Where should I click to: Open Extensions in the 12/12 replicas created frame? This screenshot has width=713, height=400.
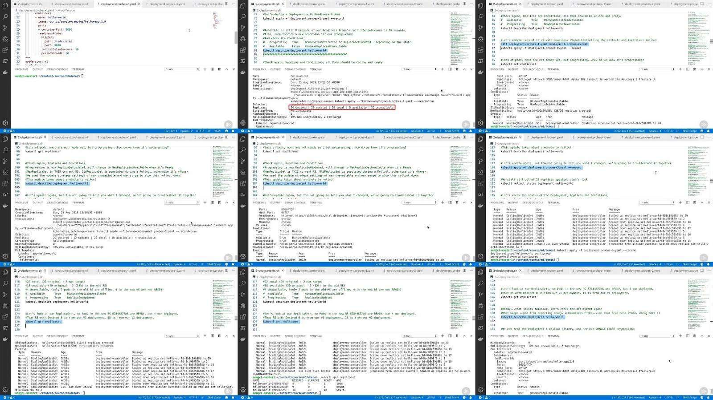coord(243,183)
